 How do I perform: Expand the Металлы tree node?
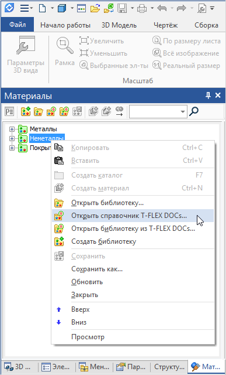[x=12, y=129]
